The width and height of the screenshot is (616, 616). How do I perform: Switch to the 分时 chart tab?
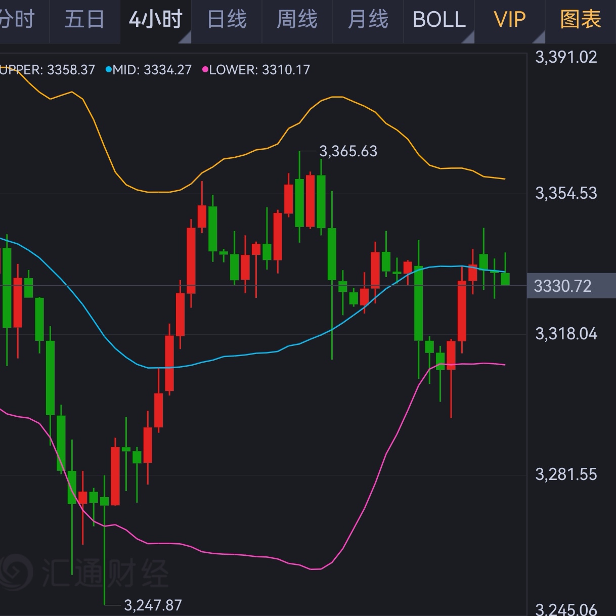[18, 20]
